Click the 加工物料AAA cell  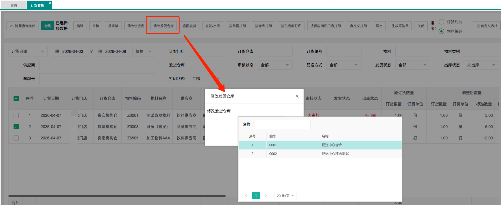(x=158, y=138)
